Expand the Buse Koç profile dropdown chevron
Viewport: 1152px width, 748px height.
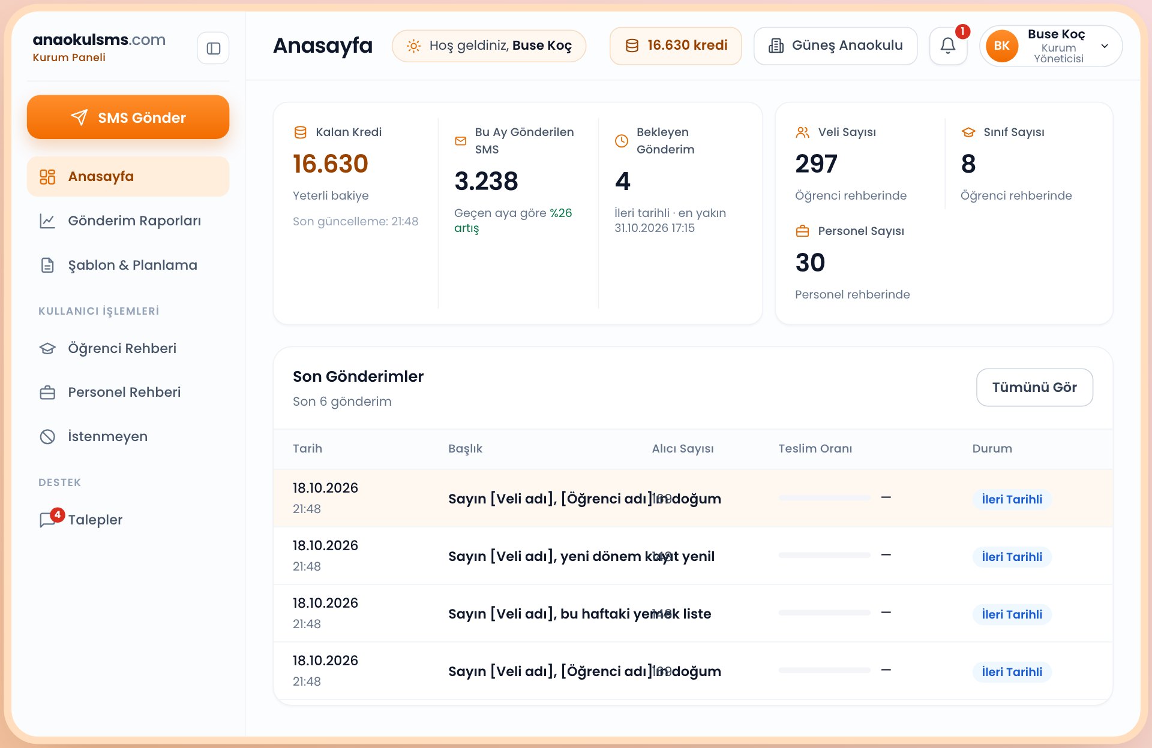pyautogui.click(x=1105, y=46)
